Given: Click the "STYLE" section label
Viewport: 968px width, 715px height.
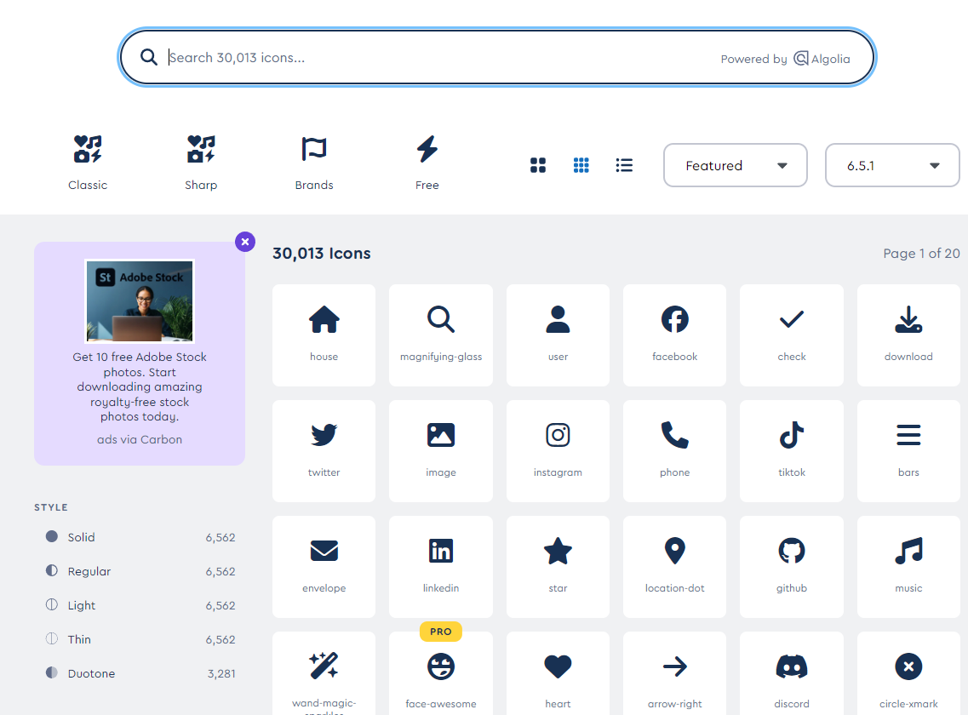Looking at the screenshot, I should [50, 507].
